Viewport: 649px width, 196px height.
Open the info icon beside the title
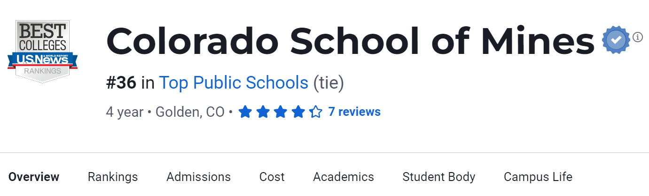click(x=638, y=37)
